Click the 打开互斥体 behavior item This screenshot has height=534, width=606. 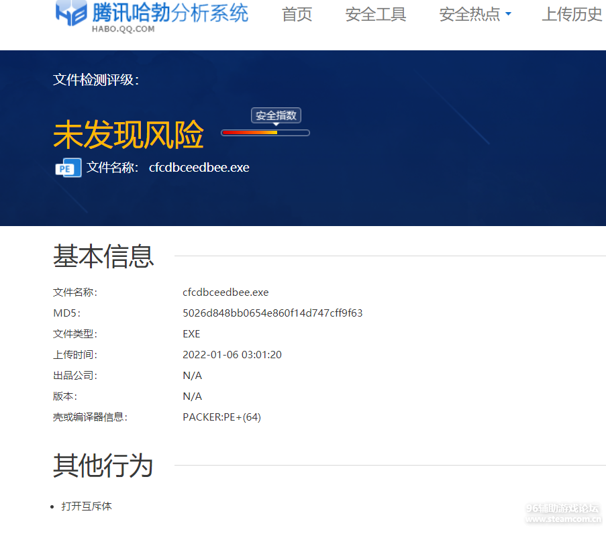tap(87, 506)
